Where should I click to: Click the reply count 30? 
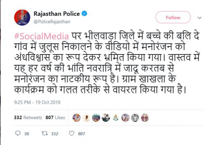(27, 133)
